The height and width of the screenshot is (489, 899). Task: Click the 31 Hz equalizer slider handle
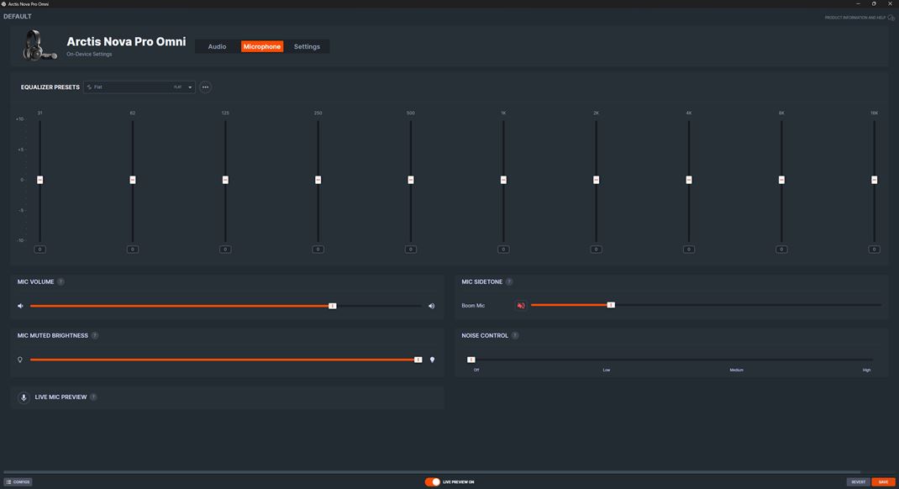click(39, 180)
